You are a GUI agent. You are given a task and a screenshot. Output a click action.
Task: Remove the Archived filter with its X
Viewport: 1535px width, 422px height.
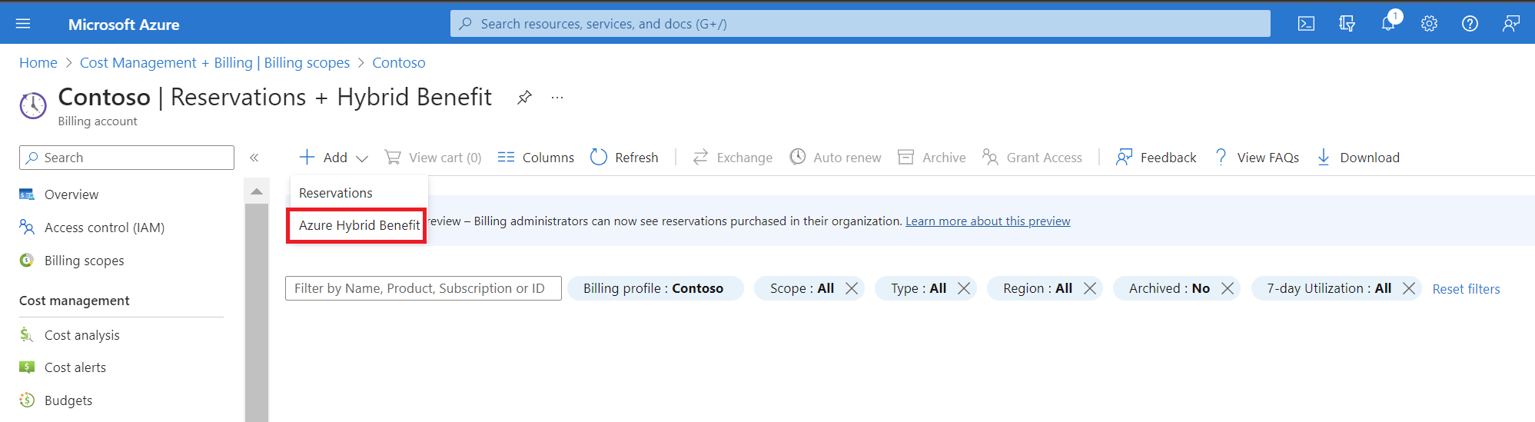[x=1228, y=288]
